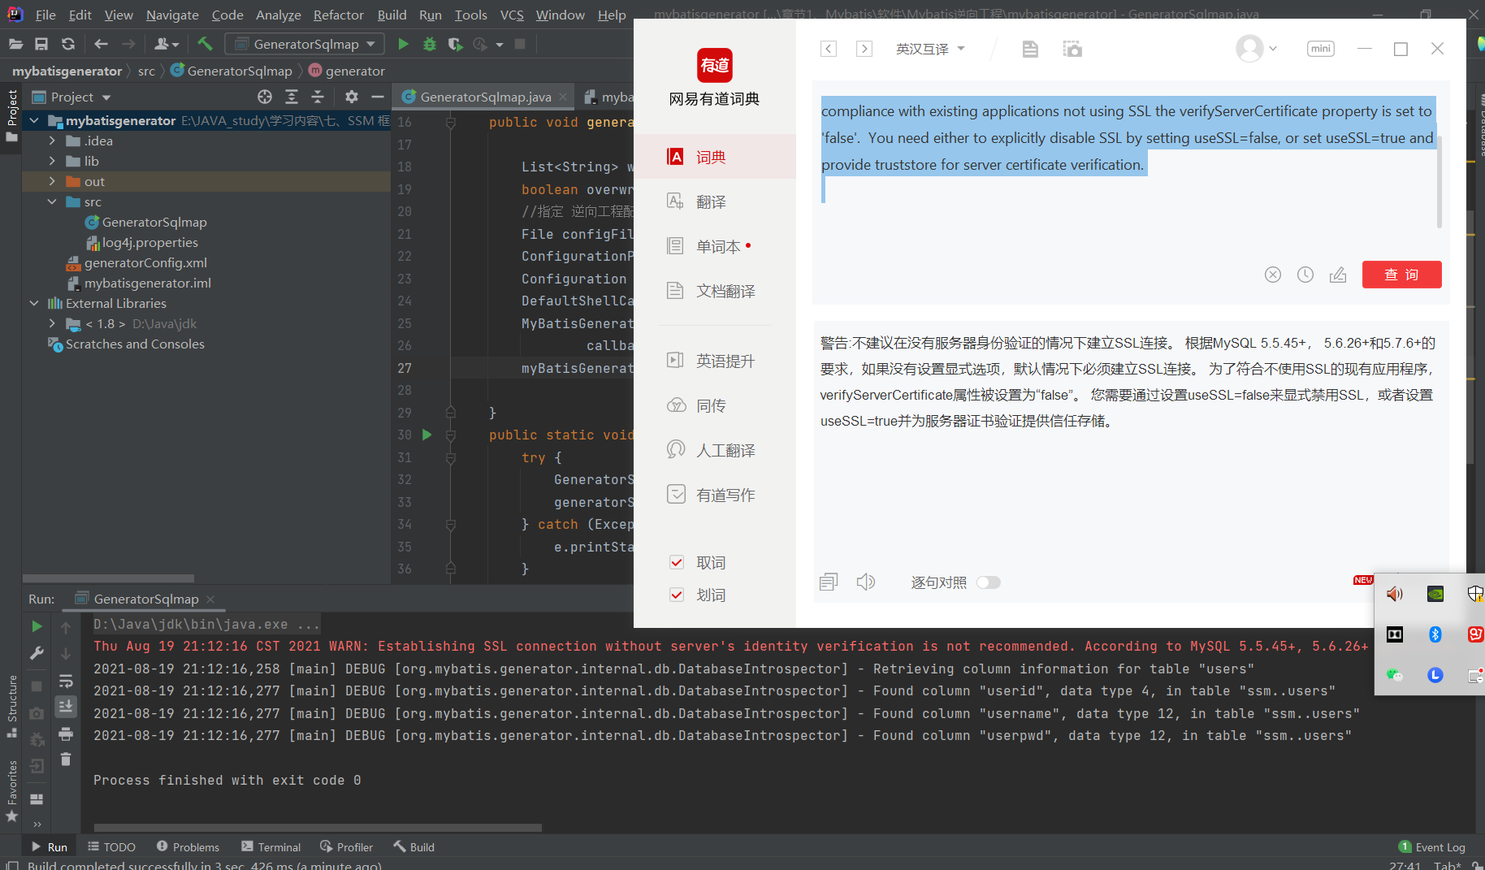
Task: Open the VCS menu
Action: [511, 15]
